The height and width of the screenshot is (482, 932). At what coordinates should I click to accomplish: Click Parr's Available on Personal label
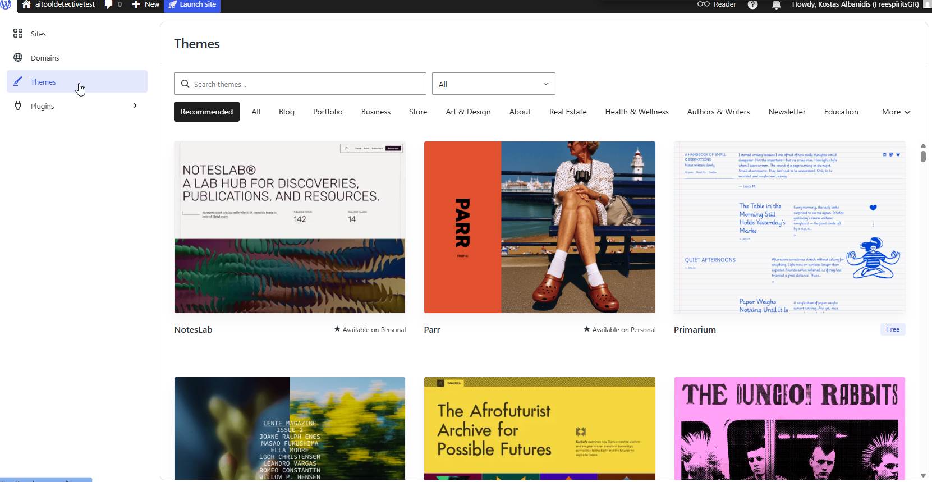(x=619, y=330)
